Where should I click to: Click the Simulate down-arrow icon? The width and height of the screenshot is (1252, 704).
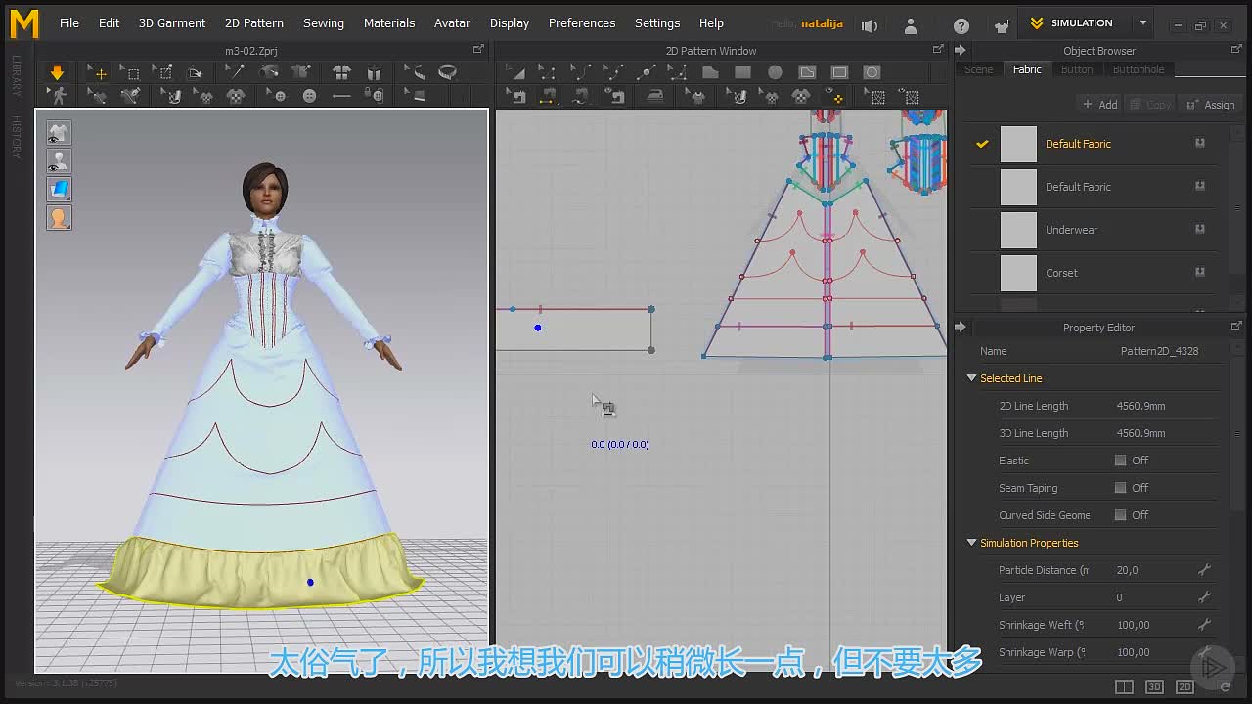coord(57,72)
